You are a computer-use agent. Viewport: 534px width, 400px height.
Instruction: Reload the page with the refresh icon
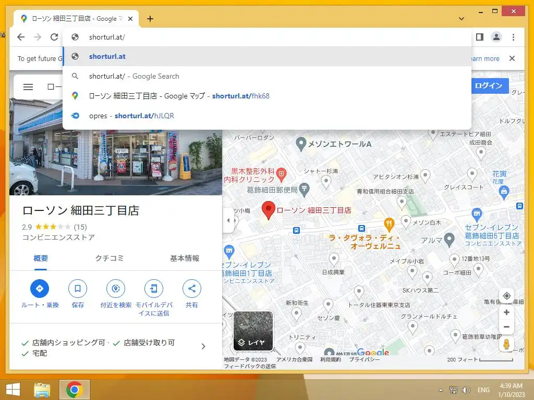point(54,37)
